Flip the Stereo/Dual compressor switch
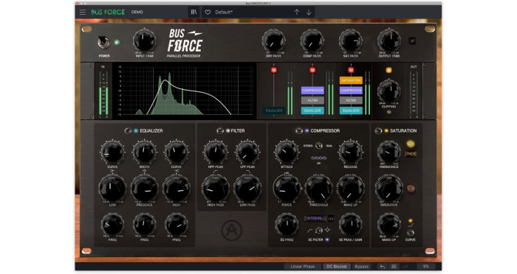Image resolution: width=517 pixels, height=274 pixels. [318, 145]
